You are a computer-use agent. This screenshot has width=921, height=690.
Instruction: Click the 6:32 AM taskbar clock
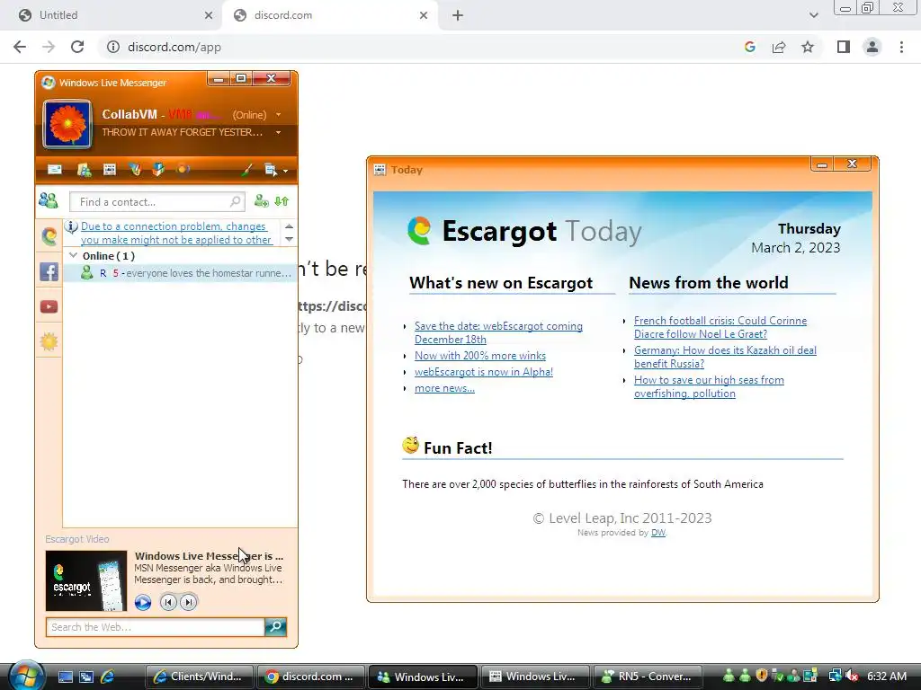(x=887, y=677)
